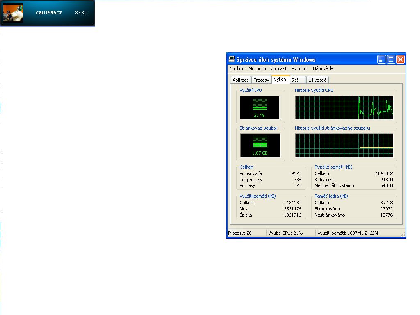This screenshot has height=315, width=420.
Task: Click the Procesy value 28 in Celkem
Action: [299, 185]
